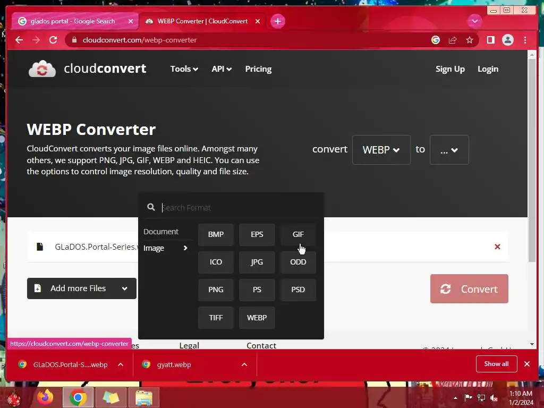Open the tab search dropdown arrow
This screenshot has height=408, width=544.
[474, 21]
